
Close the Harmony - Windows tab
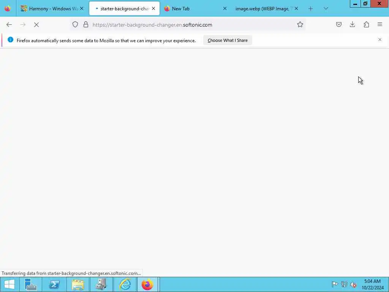(x=82, y=8)
